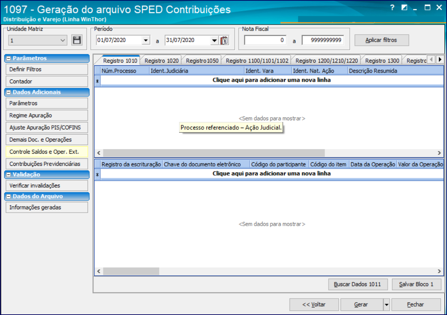Click the Aplicar filtros button

coord(382,40)
